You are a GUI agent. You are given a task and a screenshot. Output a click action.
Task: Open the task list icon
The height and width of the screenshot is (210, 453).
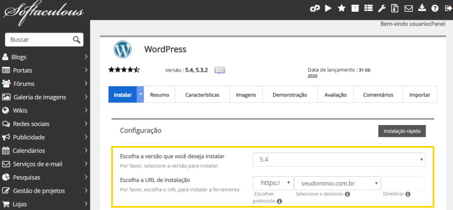point(368,8)
